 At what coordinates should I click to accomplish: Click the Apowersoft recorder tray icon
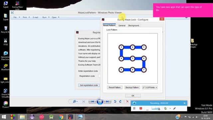click(x=178, y=117)
